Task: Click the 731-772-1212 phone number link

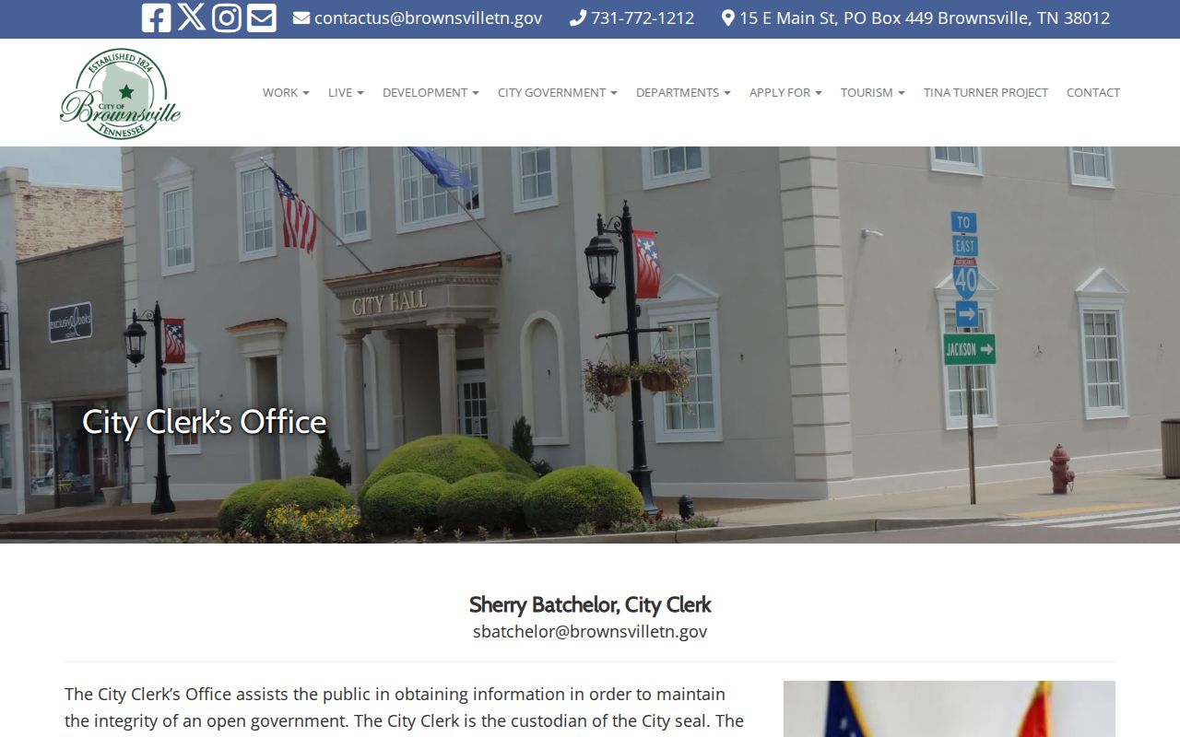Action: (643, 18)
